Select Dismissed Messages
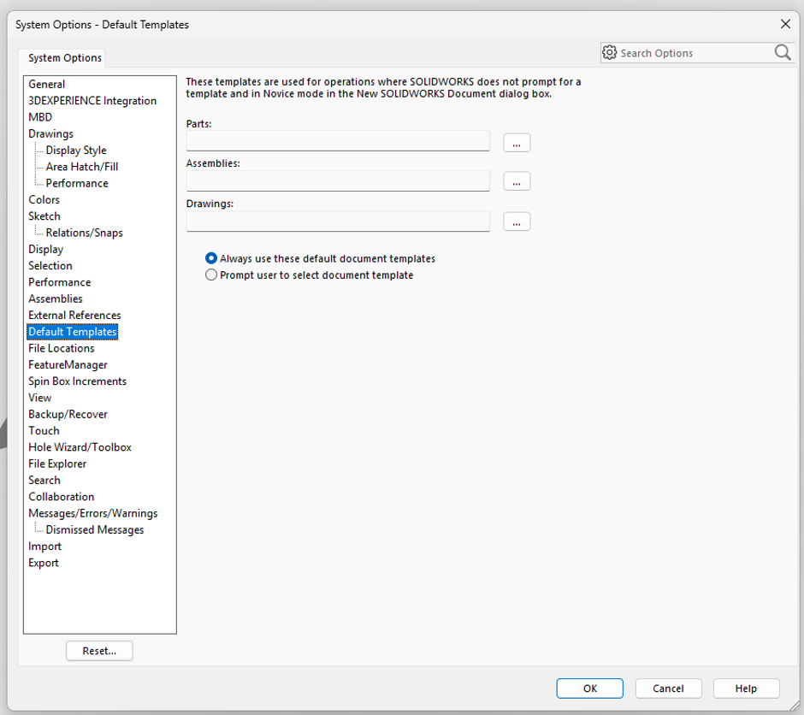Screen dimensions: 804x715 [x=95, y=529]
